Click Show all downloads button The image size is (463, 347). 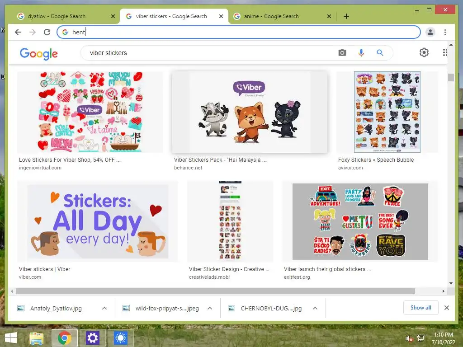pyautogui.click(x=421, y=308)
